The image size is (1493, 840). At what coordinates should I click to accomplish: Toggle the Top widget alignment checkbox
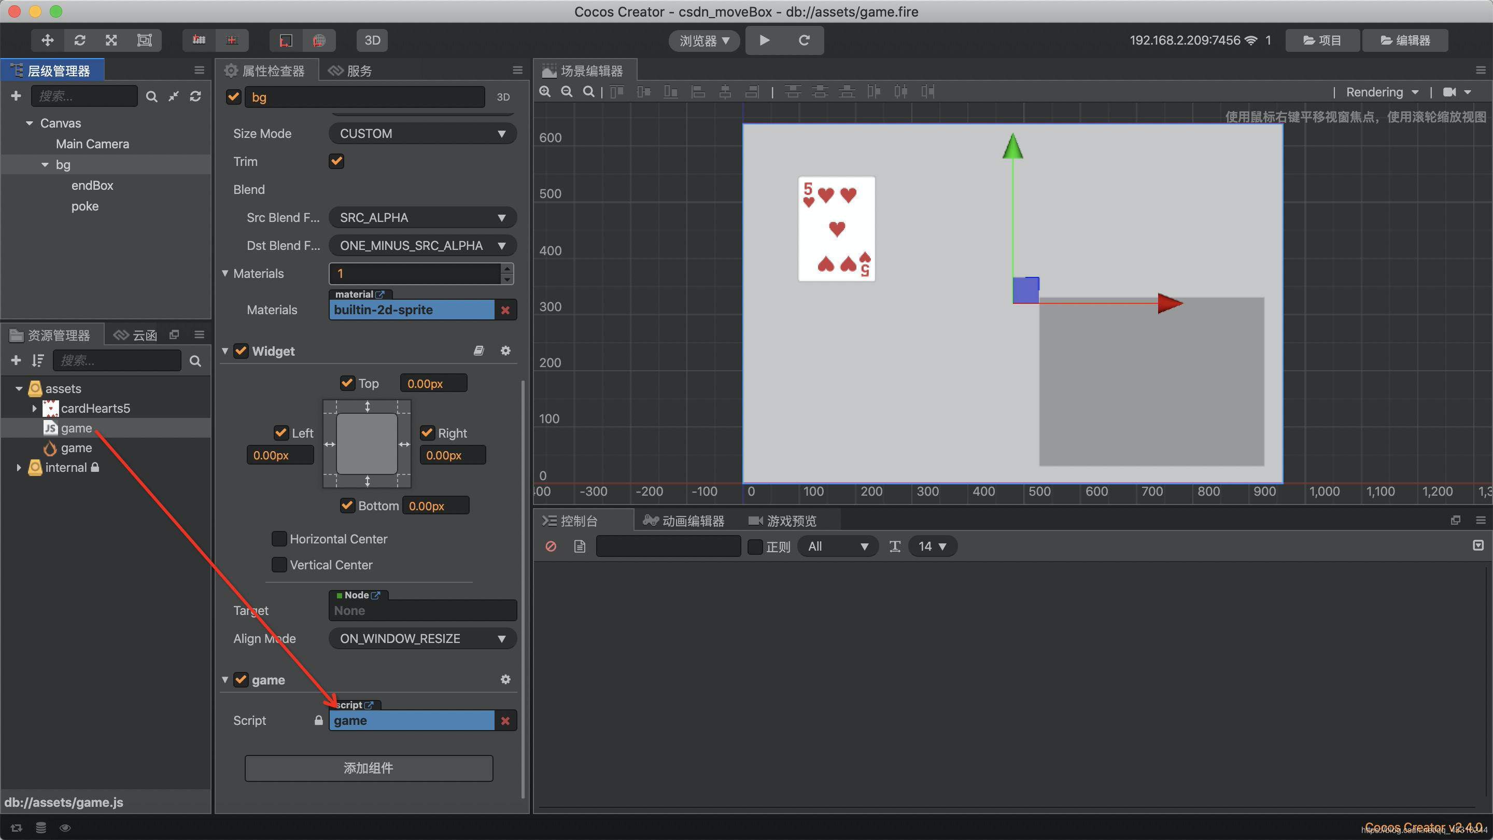coord(347,384)
